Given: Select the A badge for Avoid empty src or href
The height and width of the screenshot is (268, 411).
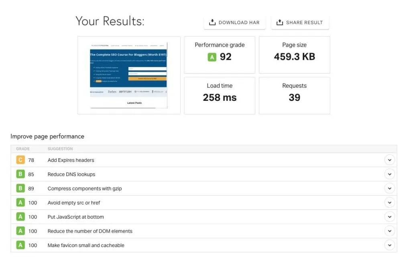Looking at the screenshot, I should (x=20, y=203).
